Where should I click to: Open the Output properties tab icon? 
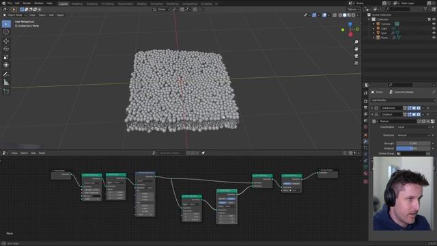point(365,108)
